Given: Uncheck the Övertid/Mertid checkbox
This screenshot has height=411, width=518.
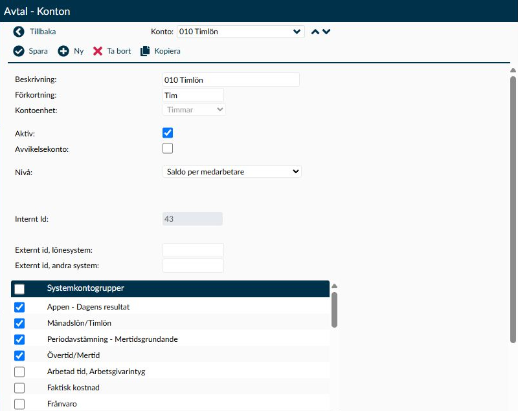Looking at the screenshot, I should pyautogui.click(x=19, y=355).
